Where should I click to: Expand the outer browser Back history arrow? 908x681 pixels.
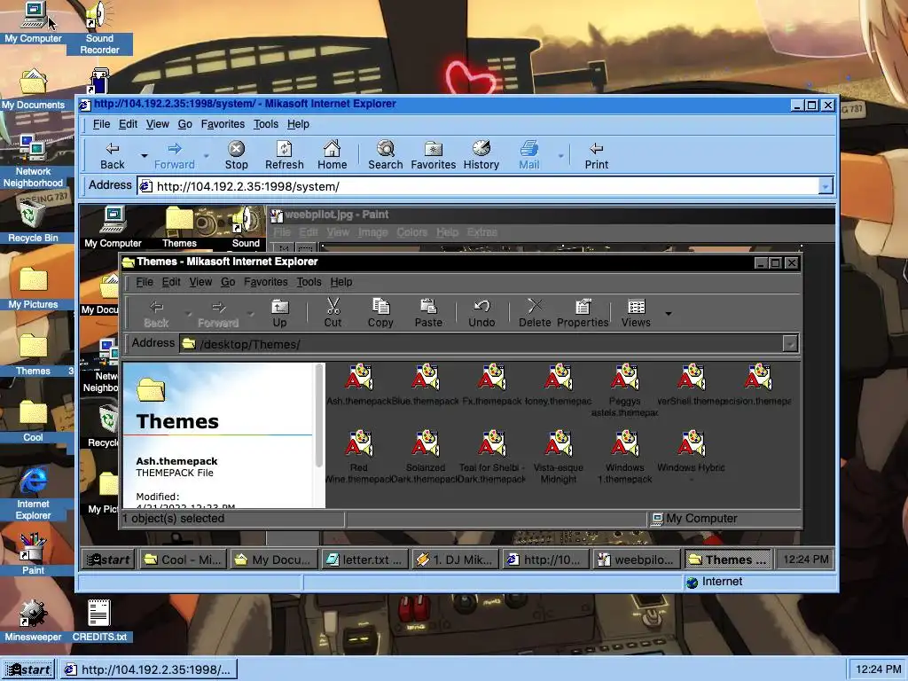[x=145, y=156]
